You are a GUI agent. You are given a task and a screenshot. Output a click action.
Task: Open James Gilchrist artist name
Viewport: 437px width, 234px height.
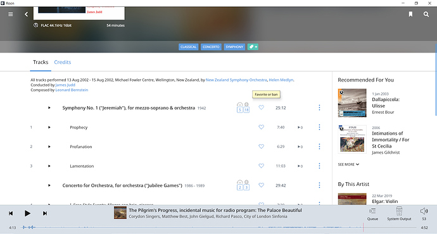[x=386, y=152]
